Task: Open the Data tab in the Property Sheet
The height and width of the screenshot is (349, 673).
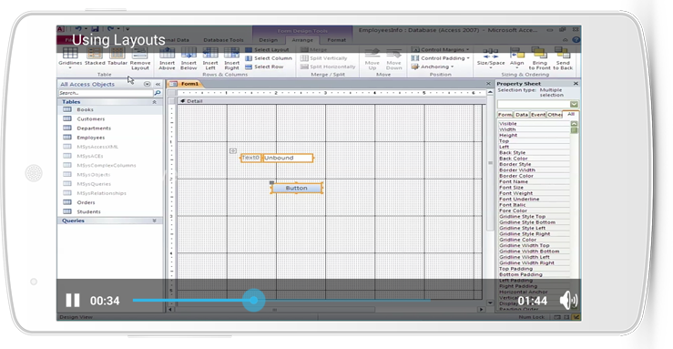Action: pyautogui.click(x=522, y=115)
